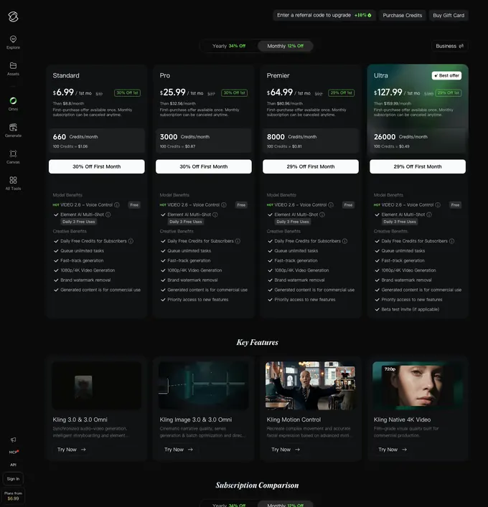The width and height of the screenshot is (488, 507).
Task: Click Premier 29% Off 1st price badge
Action: coord(341,93)
